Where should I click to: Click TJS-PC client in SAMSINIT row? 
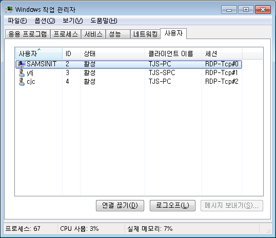[x=160, y=64]
